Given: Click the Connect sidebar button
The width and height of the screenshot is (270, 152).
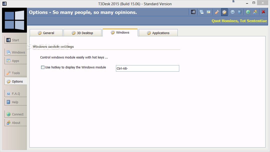Looking at the screenshot, I should tap(16, 114).
